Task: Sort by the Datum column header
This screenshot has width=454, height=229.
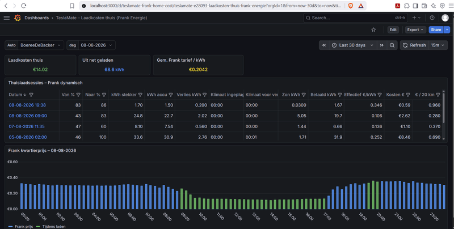Action: click(15, 95)
